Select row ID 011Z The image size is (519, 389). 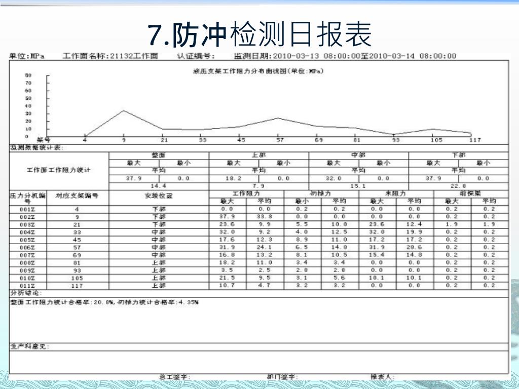[x=27, y=286]
